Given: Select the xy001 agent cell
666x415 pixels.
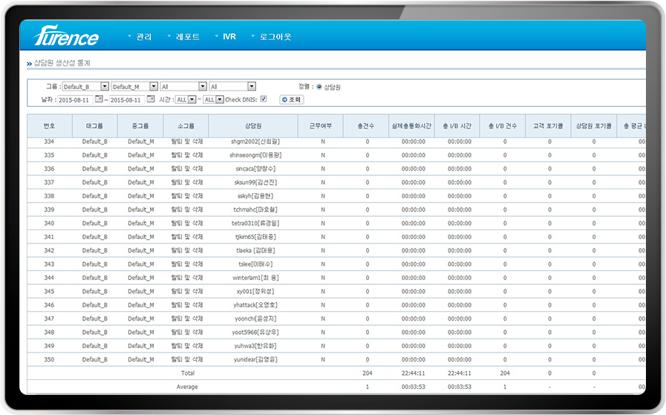Looking at the screenshot, I should tap(255, 291).
